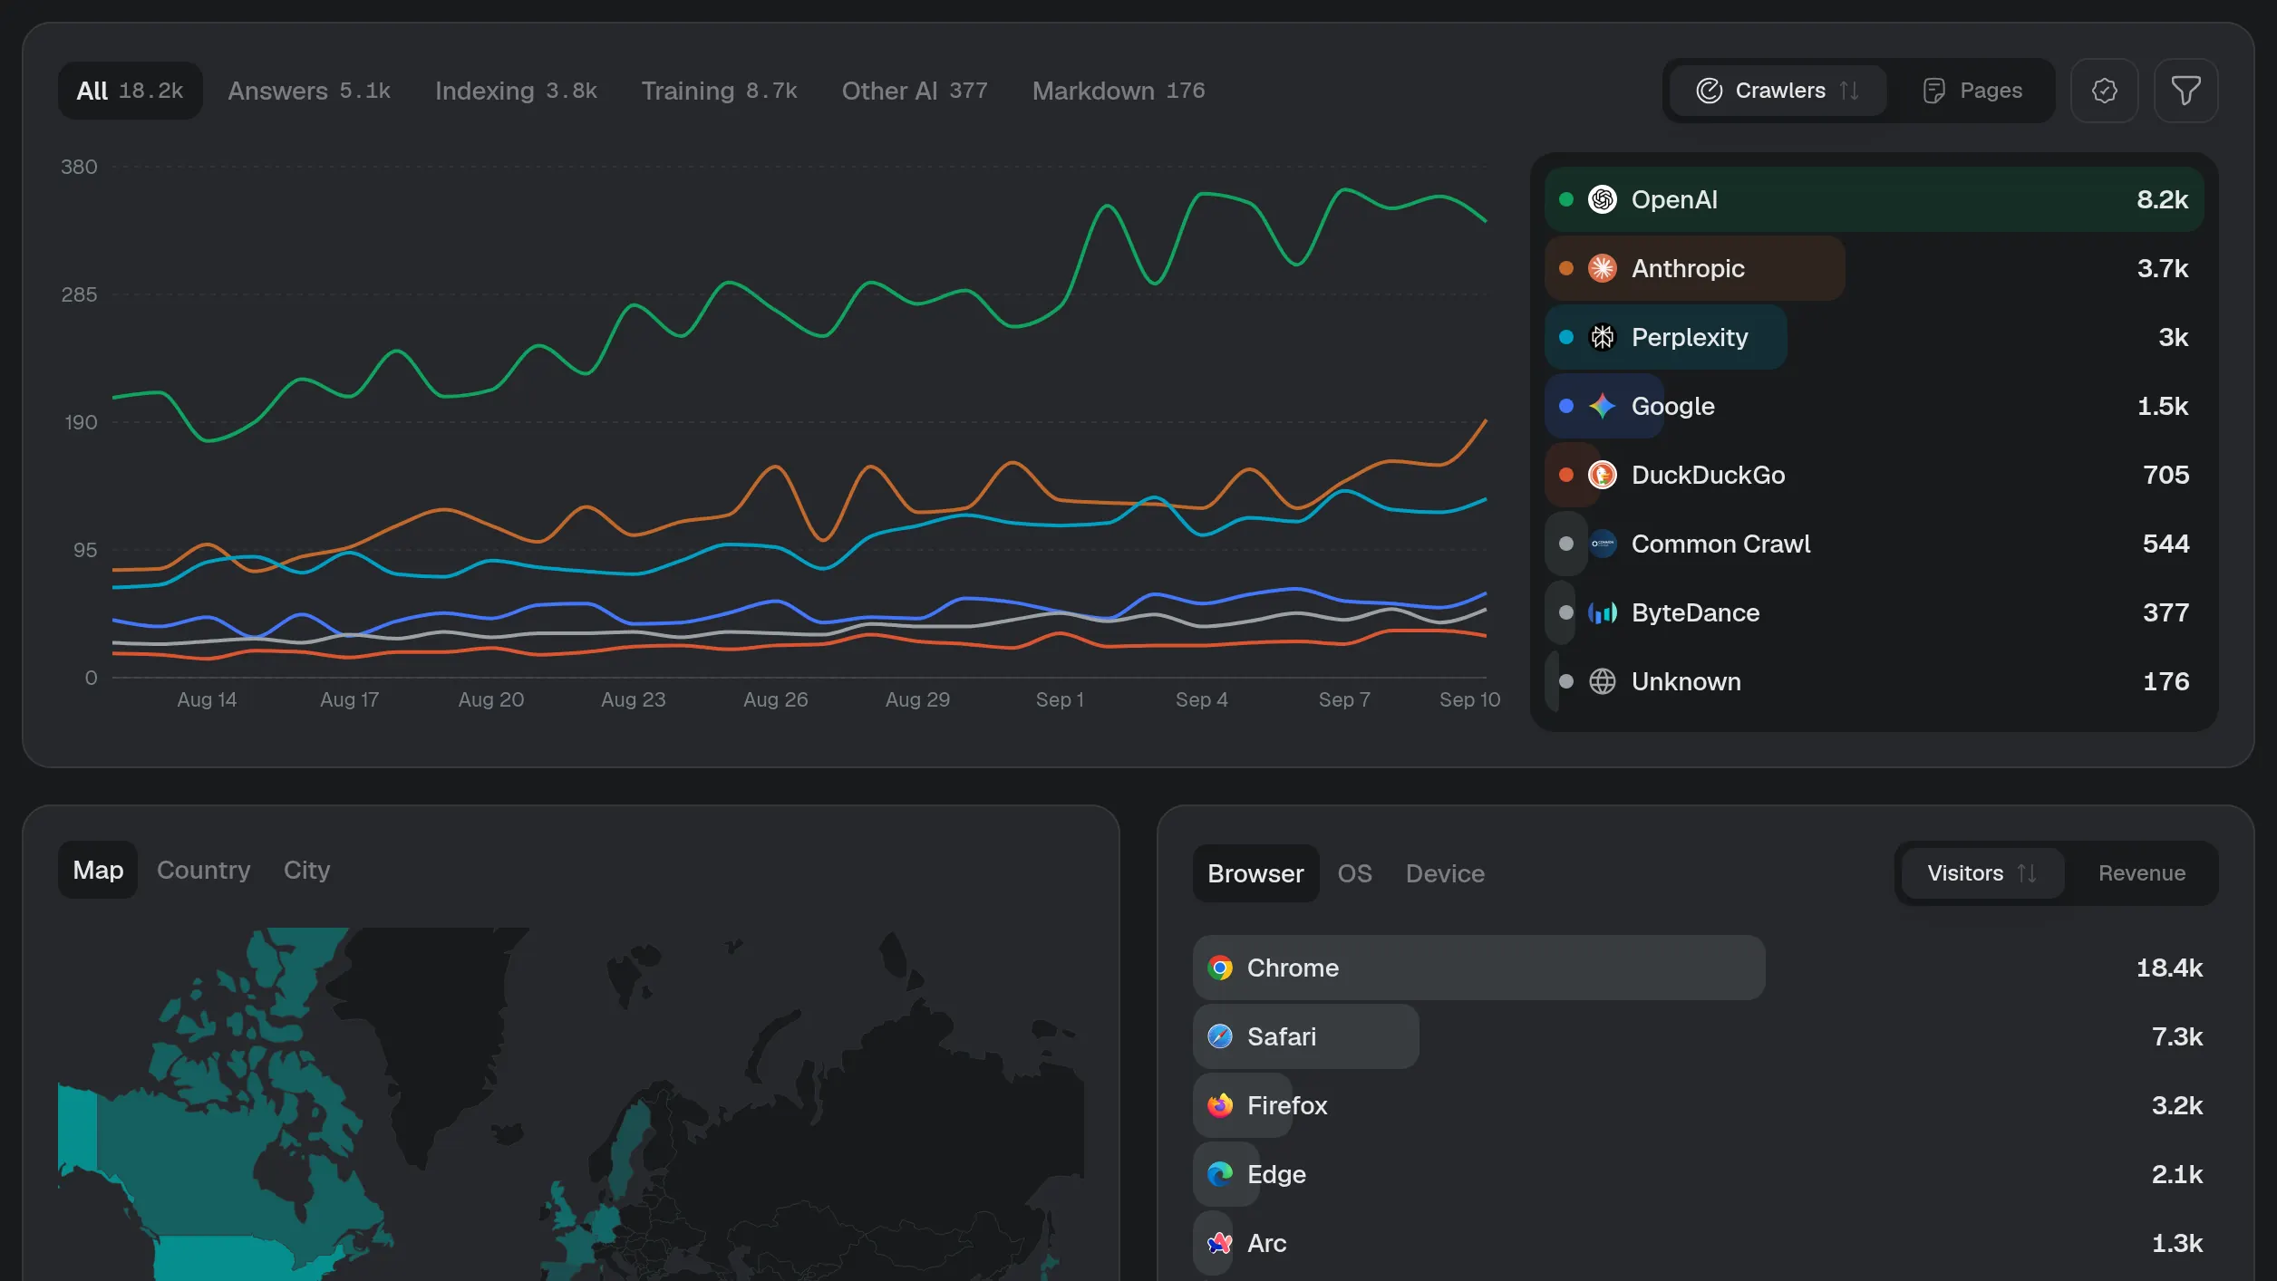Select the Crawlers view toggle
2277x1281 pixels.
[1778, 91]
